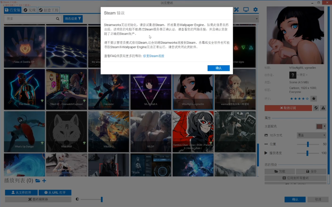
Task: Click the red 取消订阅 unsubscribe button
Action: click(x=288, y=108)
